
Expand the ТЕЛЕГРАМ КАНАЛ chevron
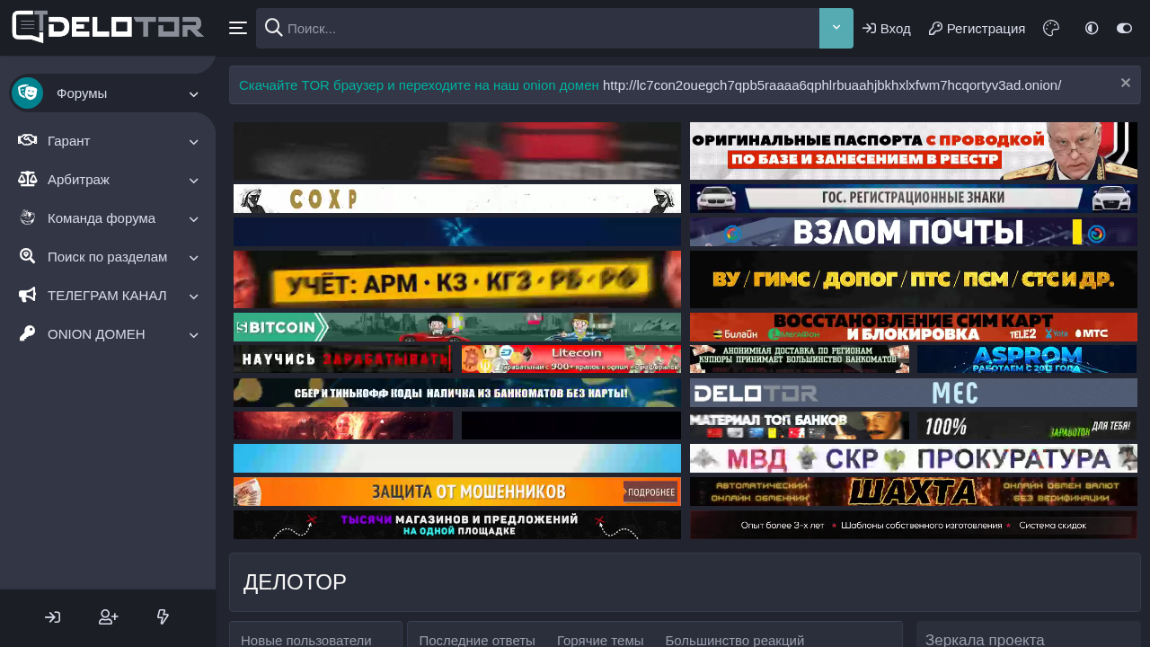[194, 297]
